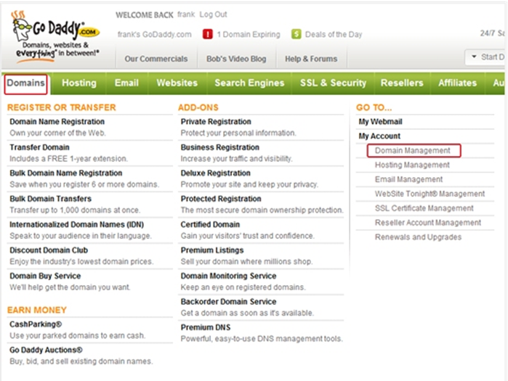Open Help & Forums
This screenshot has width=508, height=381.
click(311, 59)
